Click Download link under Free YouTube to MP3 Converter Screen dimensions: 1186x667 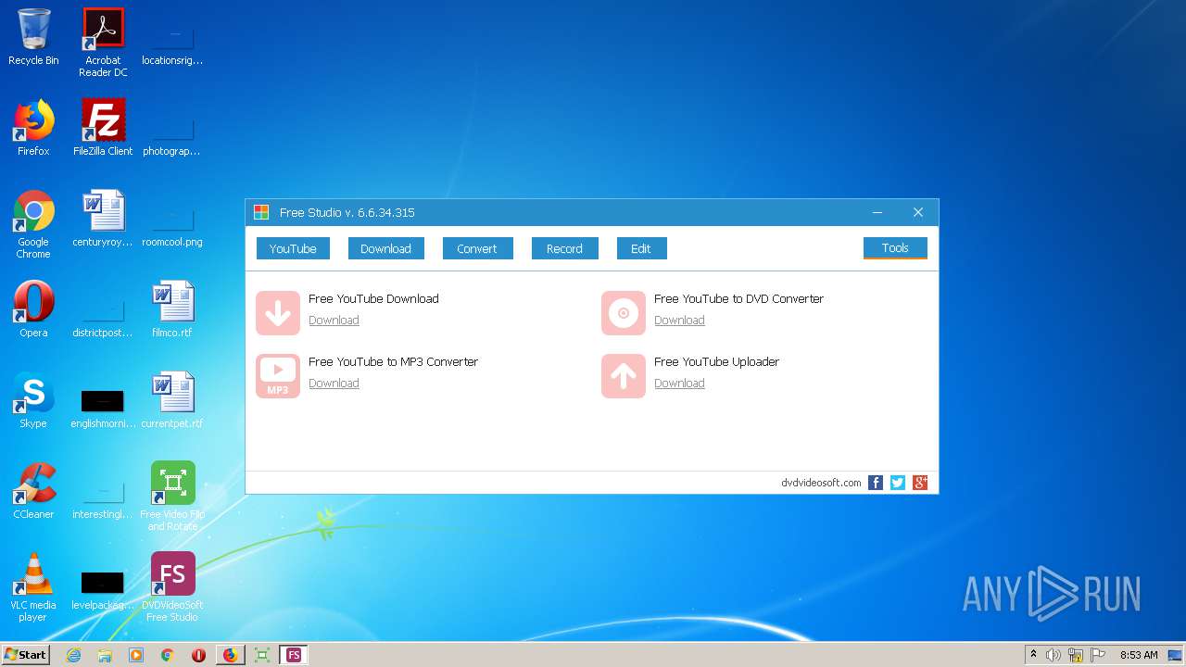(x=334, y=384)
